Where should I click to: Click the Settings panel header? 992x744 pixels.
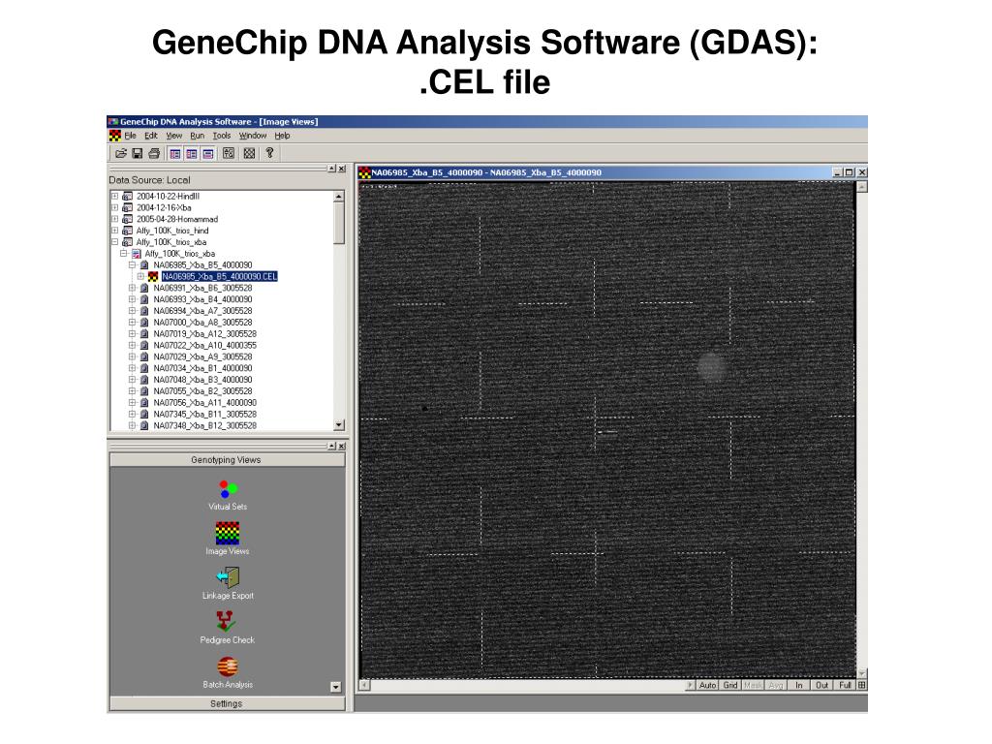pos(227,703)
